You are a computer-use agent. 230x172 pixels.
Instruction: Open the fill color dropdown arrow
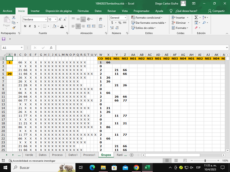pos(58,26)
